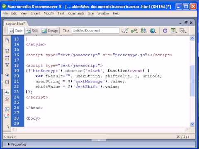
Task: Open the Validate Markup menu icon
Action: point(134,31)
